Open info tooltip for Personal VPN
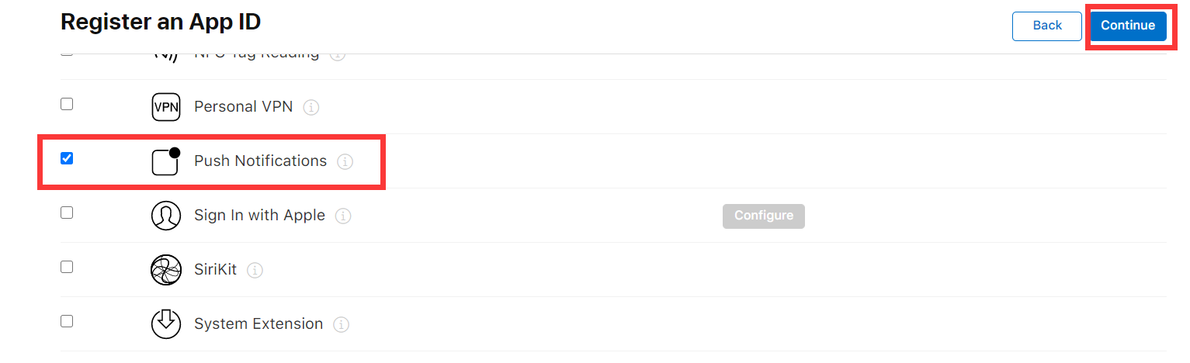The height and width of the screenshot is (363, 1190). pyautogui.click(x=311, y=107)
